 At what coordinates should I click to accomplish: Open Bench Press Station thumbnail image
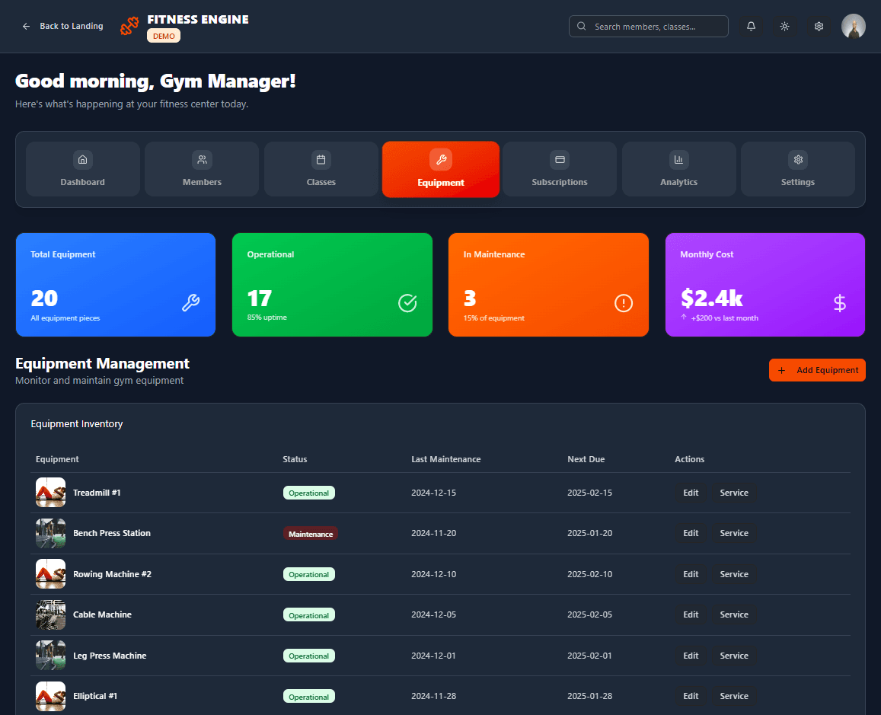tap(50, 533)
